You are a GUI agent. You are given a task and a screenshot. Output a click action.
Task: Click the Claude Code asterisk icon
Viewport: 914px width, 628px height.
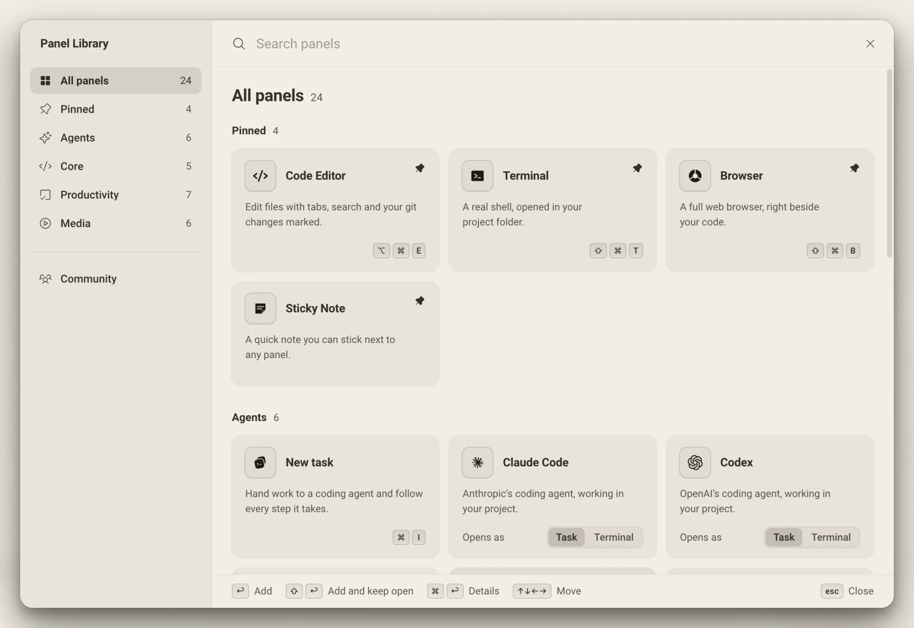pos(477,463)
